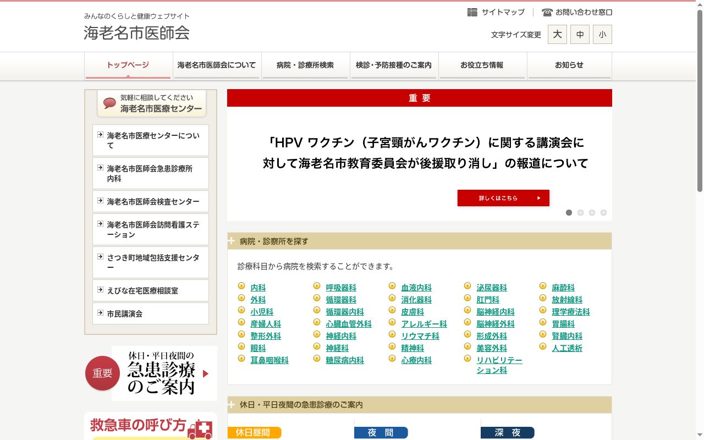Toggle plus icon beside 休日・平日夜間の急患診療のご案内
704x440 pixels.
coord(232,404)
